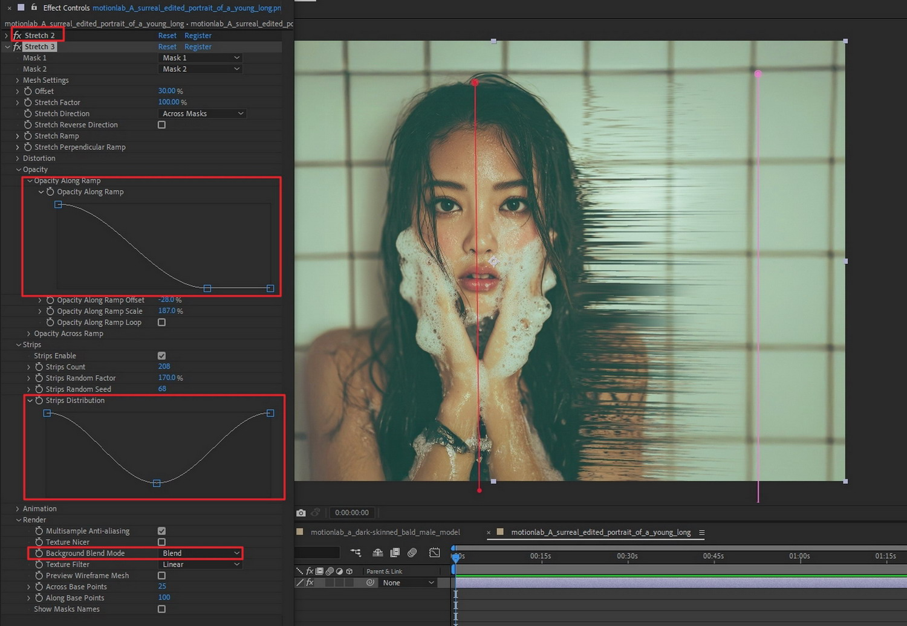
Task: Enable the Stretch Direction stopwatch
Action: [28, 114]
